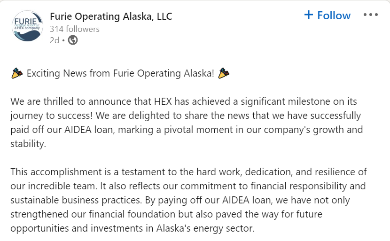Click the Follow button
This screenshot has width=390, height=241.
point(328,15)
